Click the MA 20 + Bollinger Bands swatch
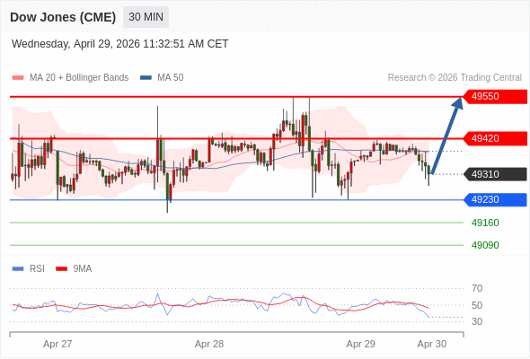Viewport: 530px width, 359px height. pyautogui.click(x=18, y=78)
